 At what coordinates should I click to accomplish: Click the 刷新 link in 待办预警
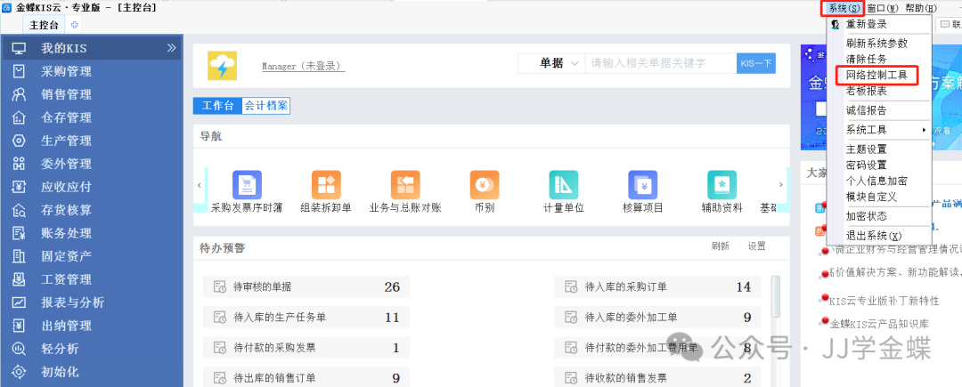pyautogui.click(x=720, y=246)
